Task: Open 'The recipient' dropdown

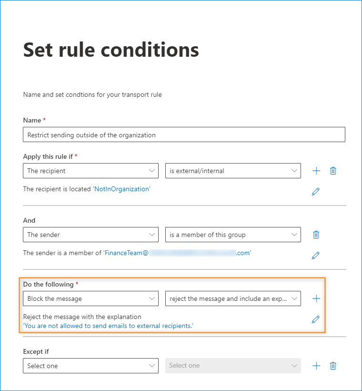Action: coord(90,171)
